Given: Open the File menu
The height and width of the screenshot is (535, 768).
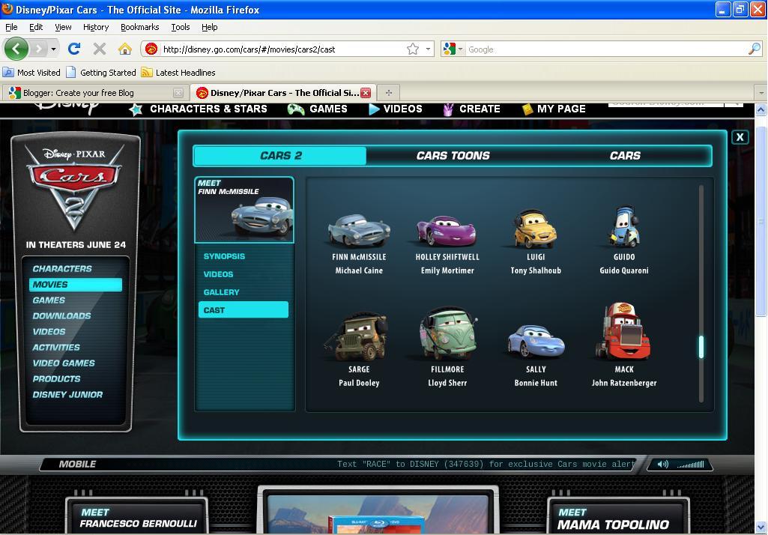Looking at the screenshot, I should click(11, 27).
